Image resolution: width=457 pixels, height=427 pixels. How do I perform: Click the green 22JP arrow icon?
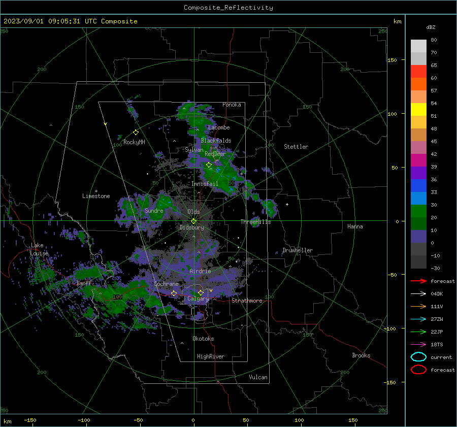click(418, 332)
